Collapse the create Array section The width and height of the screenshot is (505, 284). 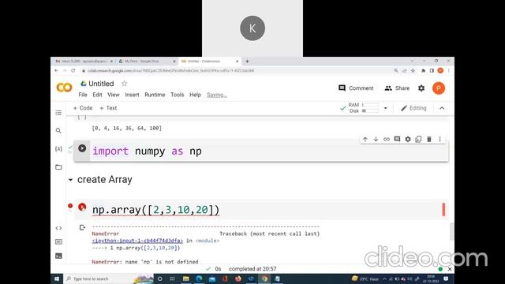70,180
